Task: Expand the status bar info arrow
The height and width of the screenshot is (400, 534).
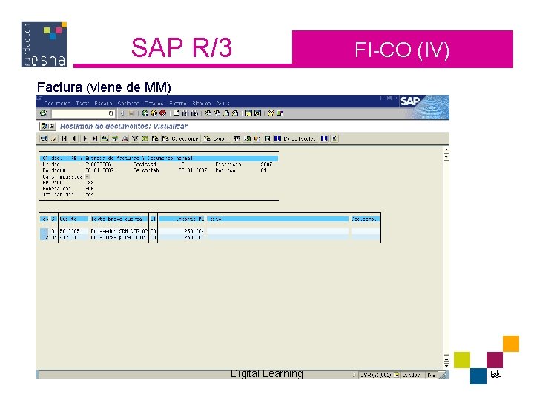Action: (354, 375)
